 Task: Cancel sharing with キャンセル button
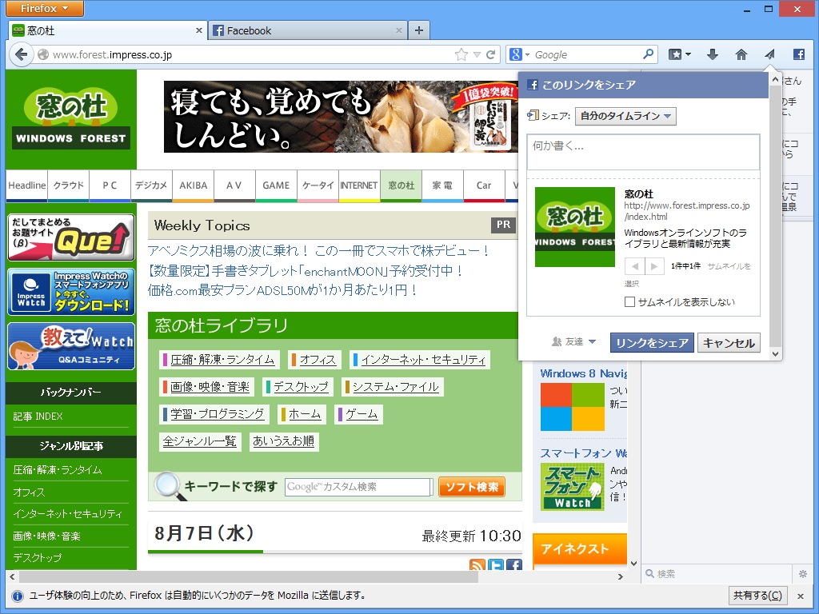pyautogui.click(x=728, y=342)
